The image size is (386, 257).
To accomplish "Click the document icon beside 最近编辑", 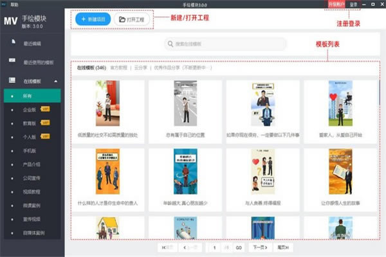I will (x=14, y=42).
